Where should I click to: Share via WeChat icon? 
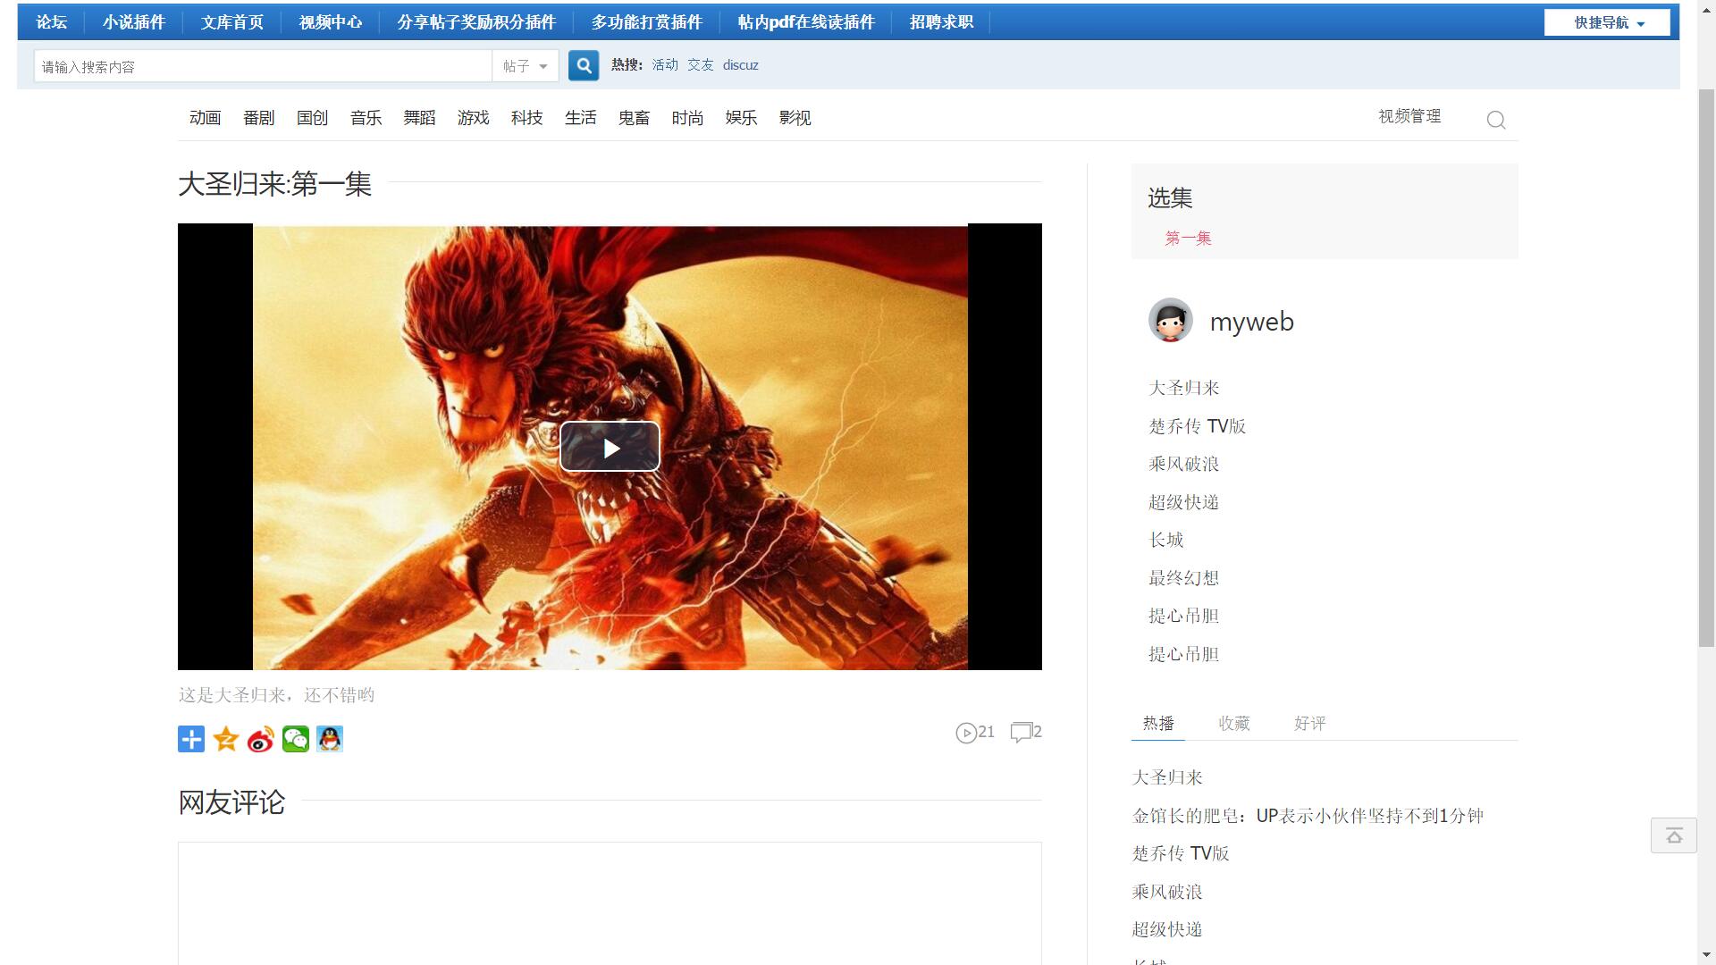(x=296, y=739)
